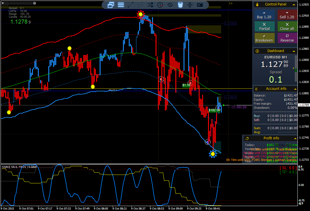
Task: Click the SSRC indicator label
Action: (x=19, y=167)
